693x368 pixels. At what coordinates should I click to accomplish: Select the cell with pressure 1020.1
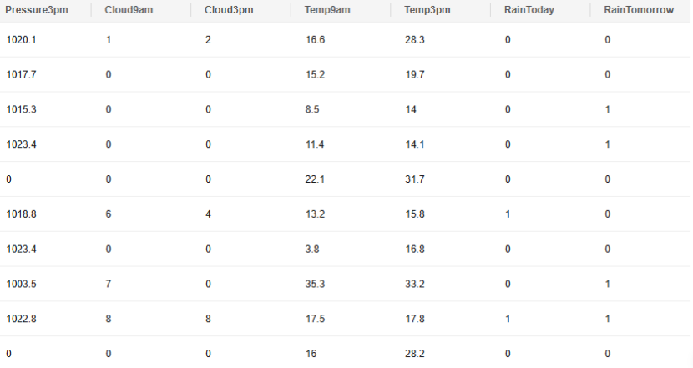(x=21, y=40)
